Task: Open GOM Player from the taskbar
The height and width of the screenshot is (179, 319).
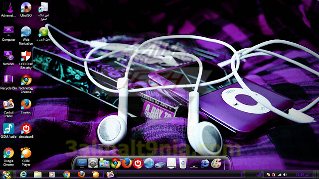Action: pyautogui.click(x=96, y=175)
